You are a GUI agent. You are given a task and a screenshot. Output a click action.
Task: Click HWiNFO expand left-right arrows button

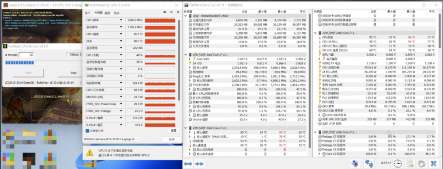click(x=188, y=163)
